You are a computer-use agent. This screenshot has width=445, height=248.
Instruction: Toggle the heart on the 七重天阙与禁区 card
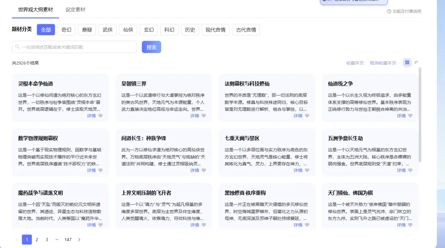click(307, 170)
